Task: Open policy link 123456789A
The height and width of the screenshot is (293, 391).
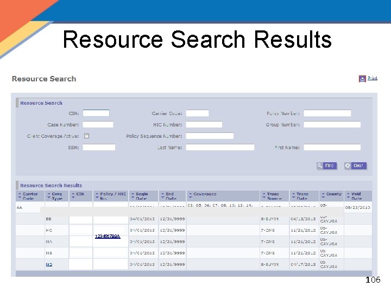Action: (108, 236)
